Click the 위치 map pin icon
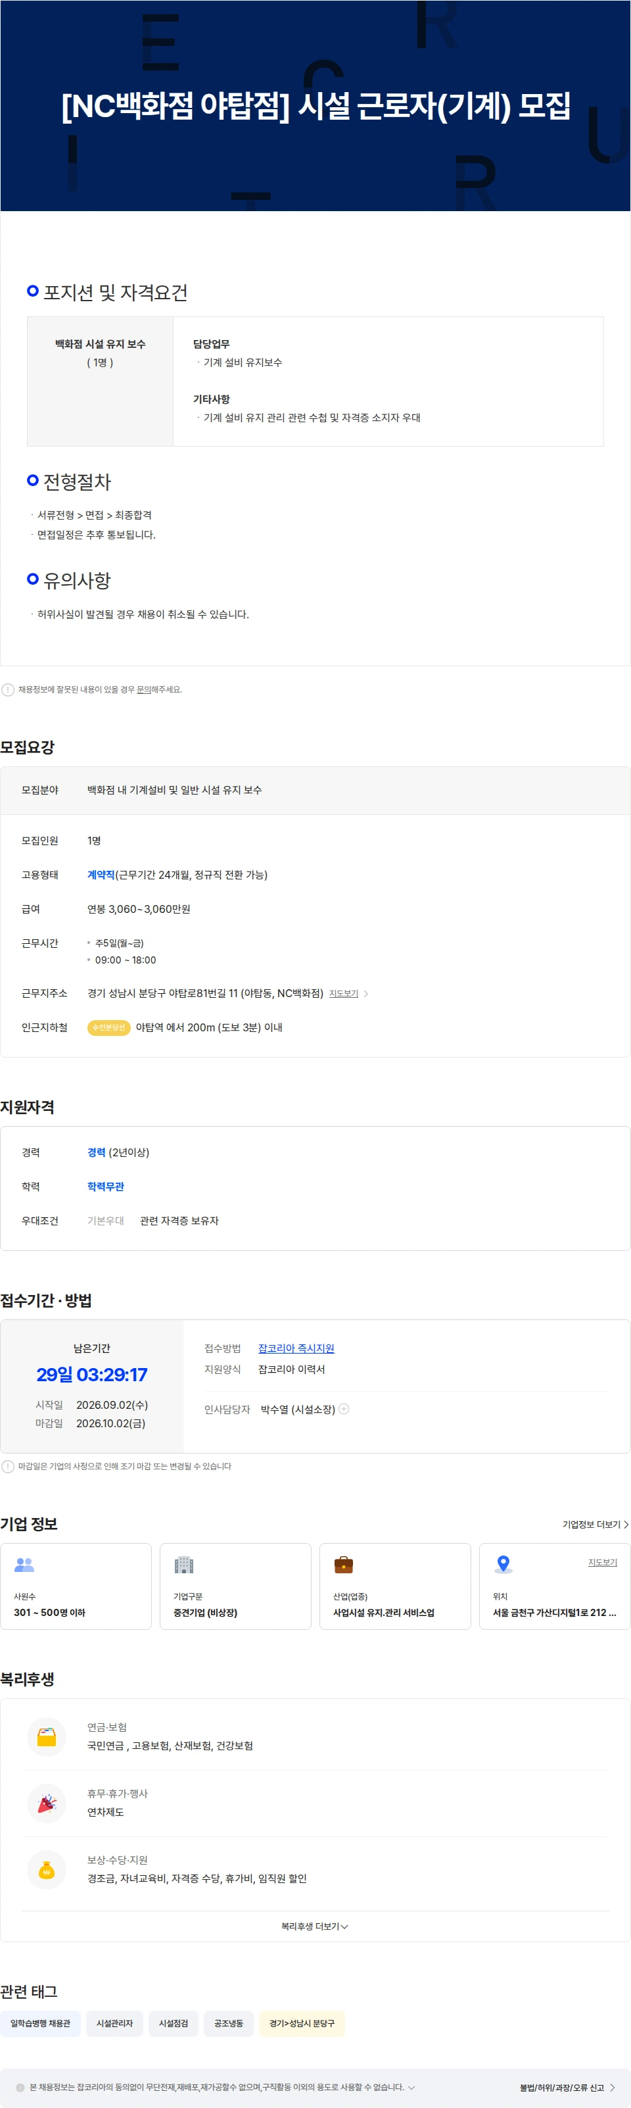The image size is (631, 2108). (503, 1565)
